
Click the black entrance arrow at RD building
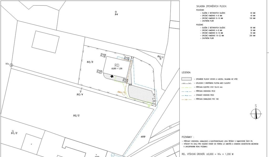(x=112, y=76)
